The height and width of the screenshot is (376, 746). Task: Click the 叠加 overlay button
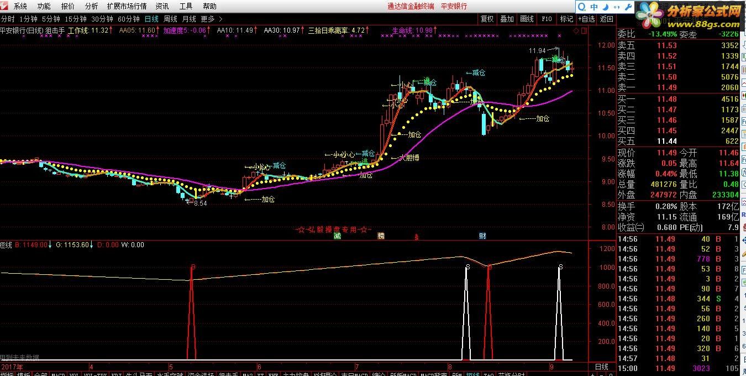coord(507,19)
